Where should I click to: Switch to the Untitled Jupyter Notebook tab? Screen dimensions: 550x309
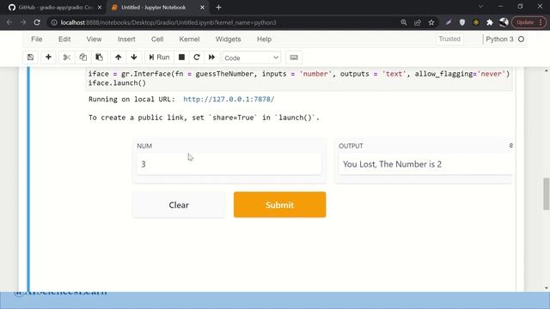[x=154, y=8]
